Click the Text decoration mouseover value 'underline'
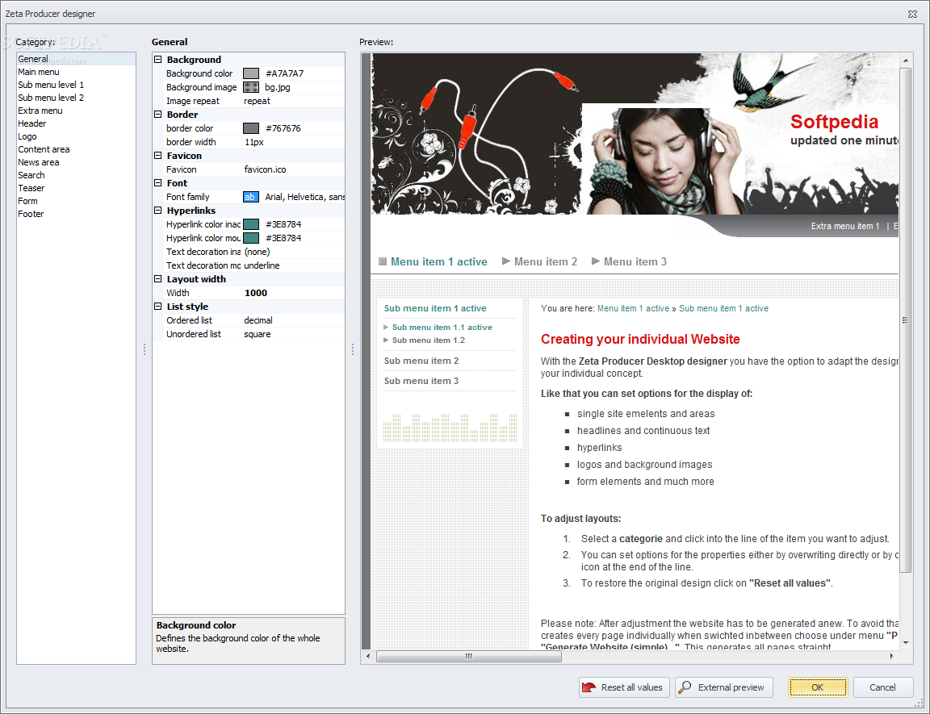 point(262,265)
